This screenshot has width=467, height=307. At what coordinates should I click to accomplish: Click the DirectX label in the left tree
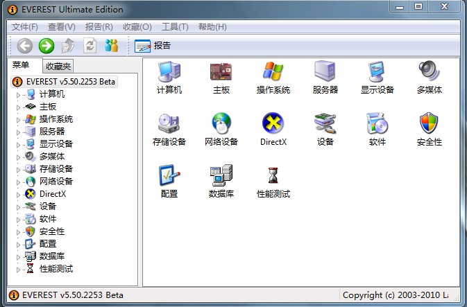tap(53, 194)
